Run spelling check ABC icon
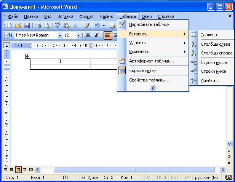This screenshot has height=182, width=235. tap(58, 25)
